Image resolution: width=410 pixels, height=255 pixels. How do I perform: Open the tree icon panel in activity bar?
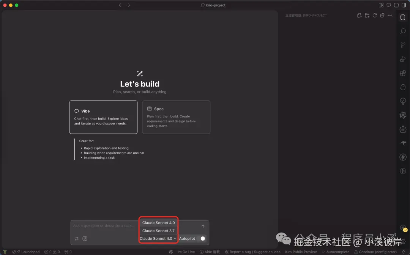pyautogui.click(x=403, y=101)
